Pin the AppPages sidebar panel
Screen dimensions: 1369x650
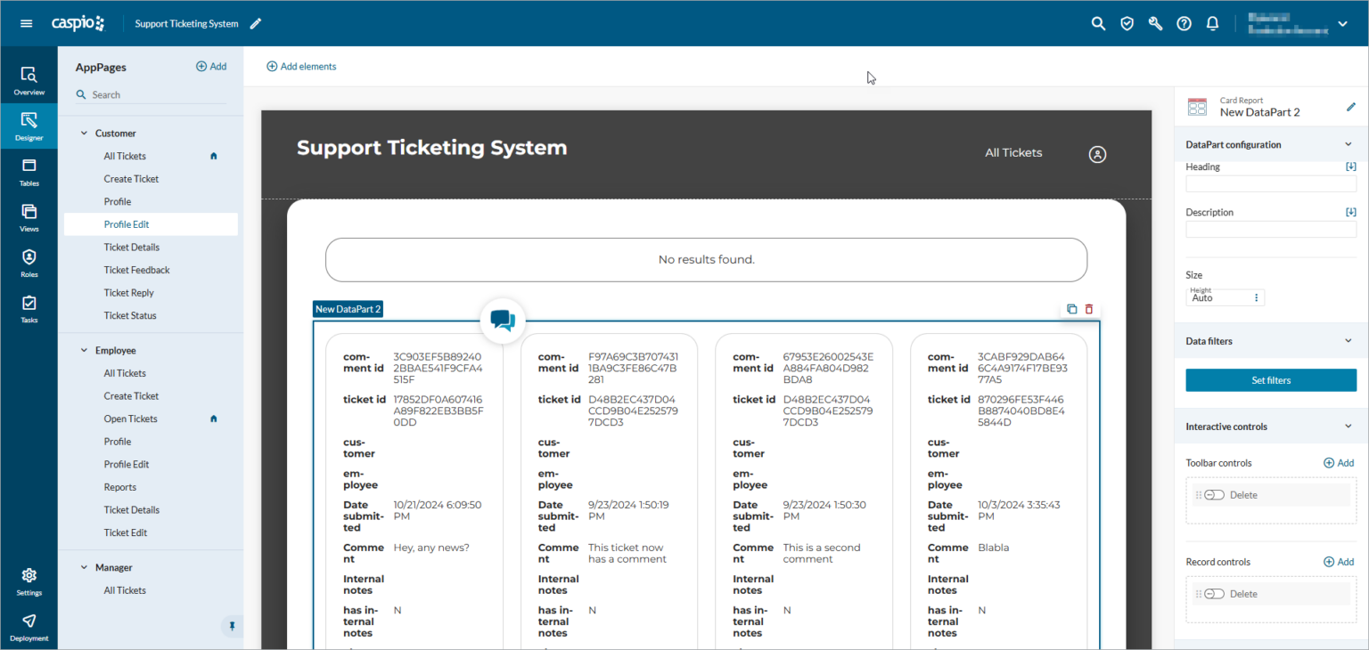[x=232, y=627]
